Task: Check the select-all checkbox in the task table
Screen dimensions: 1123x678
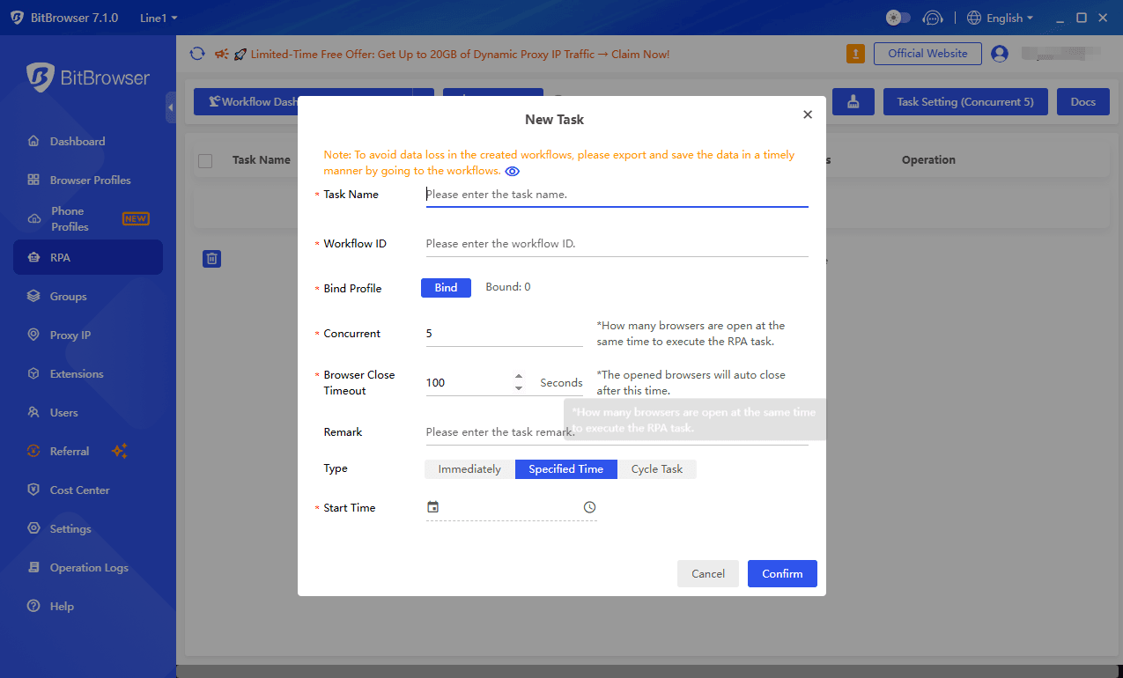Action: pyautogui.click(x=205, y=160)
